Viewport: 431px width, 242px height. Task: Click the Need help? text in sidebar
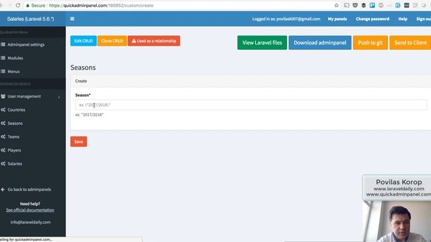pyautogui.click(x=30, y=204)
